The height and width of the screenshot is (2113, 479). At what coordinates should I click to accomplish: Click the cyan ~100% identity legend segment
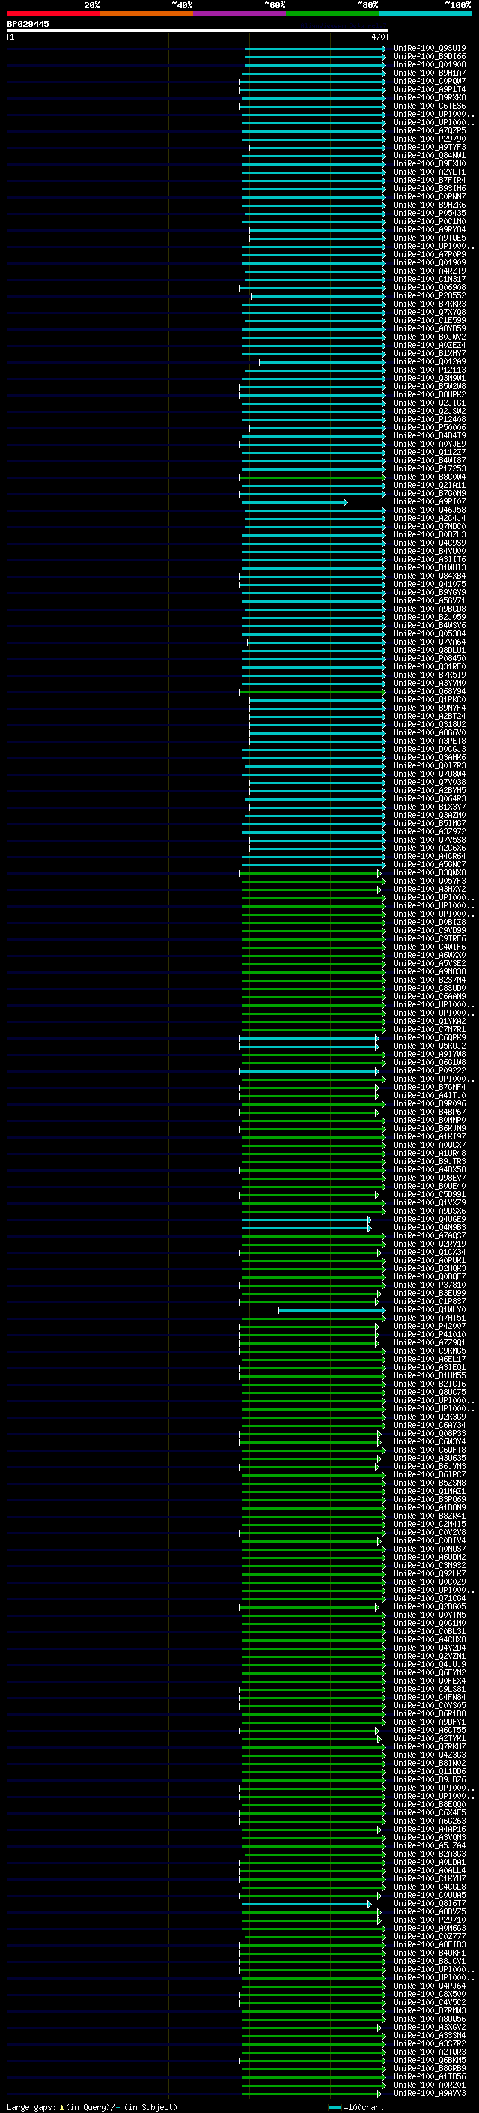coord(426,13)
